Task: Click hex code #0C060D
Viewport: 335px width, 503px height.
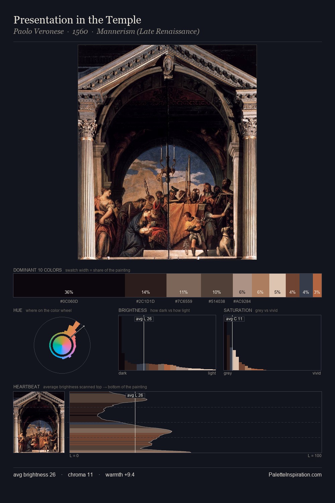Action: click(69, 301)
